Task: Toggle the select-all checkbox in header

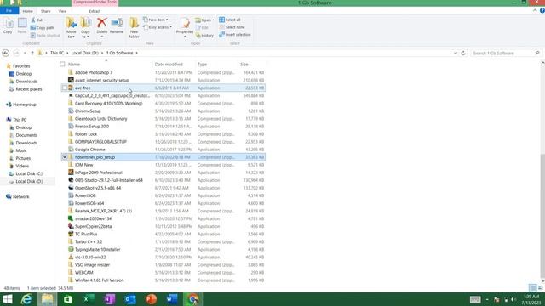Action: coord(62,65)
